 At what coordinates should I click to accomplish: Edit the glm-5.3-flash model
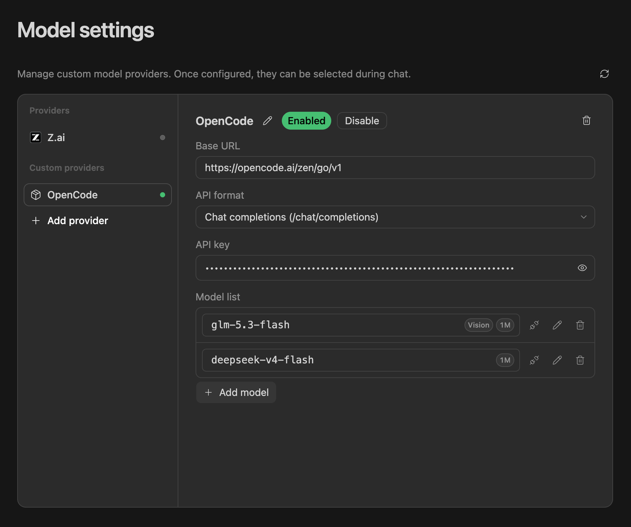coord(557,325)
